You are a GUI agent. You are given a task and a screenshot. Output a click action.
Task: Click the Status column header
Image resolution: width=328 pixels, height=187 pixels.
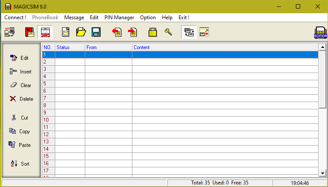coord(70,47)
